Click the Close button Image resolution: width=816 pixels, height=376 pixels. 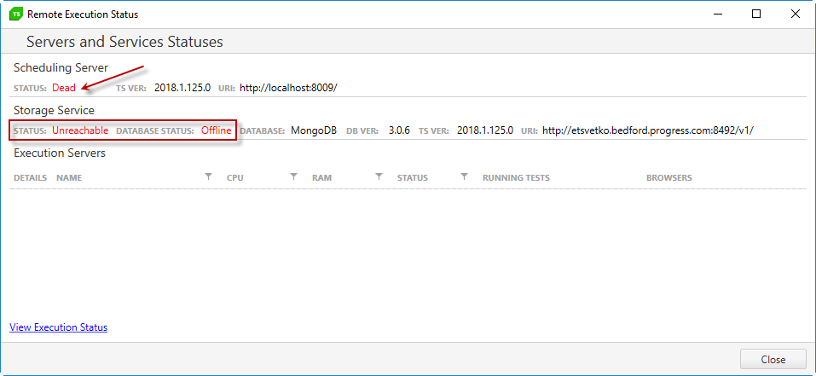coord(773,359)
